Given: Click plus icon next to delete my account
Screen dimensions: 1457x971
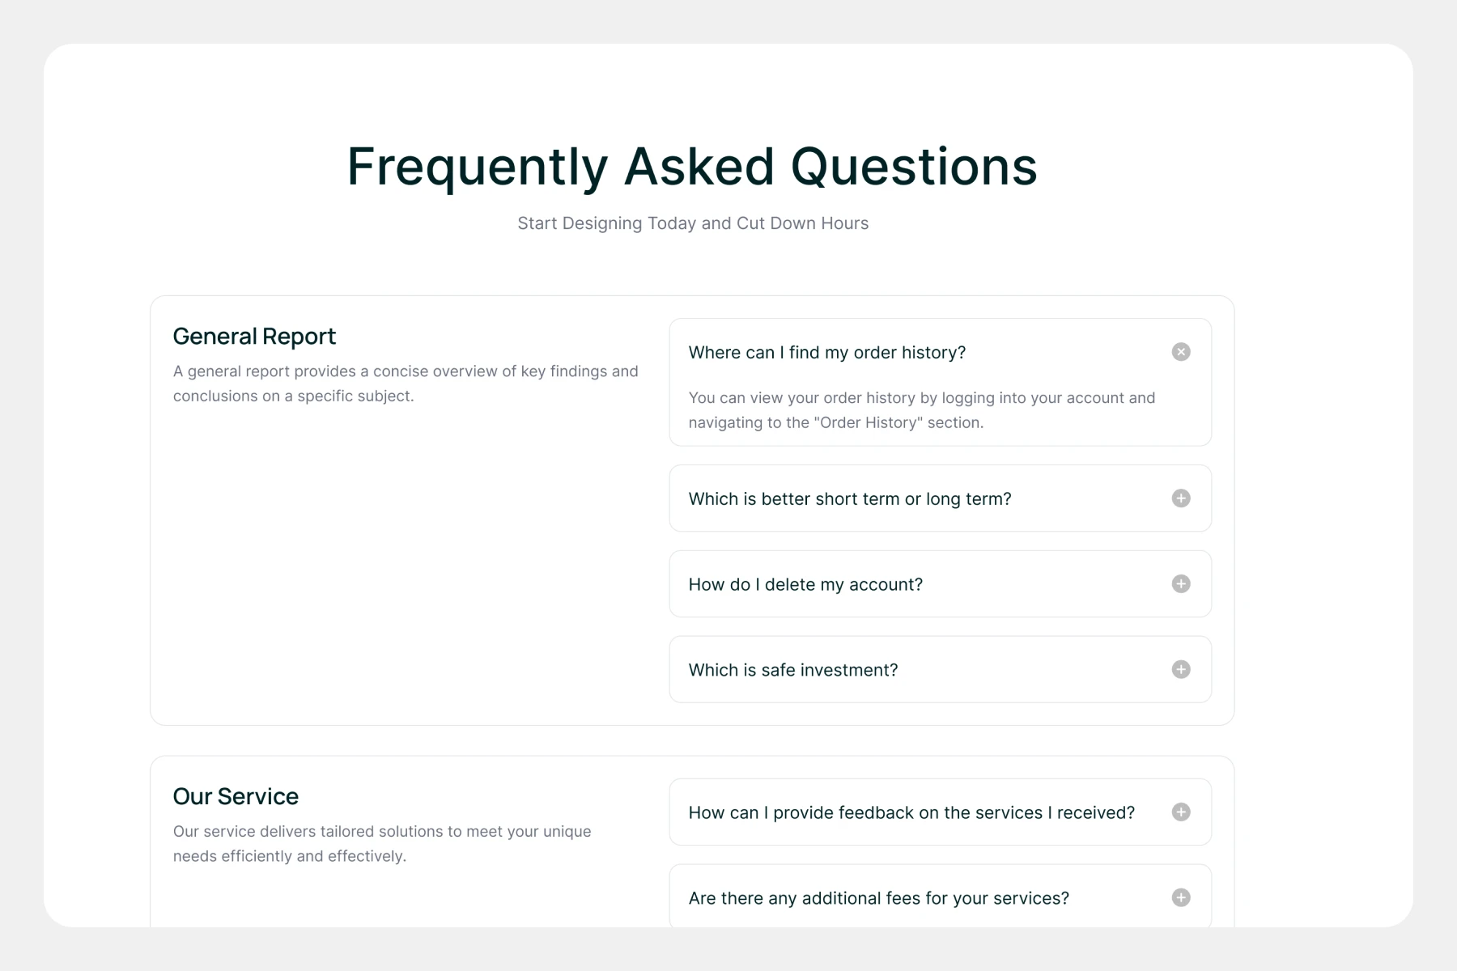Looking at the screenshot, I should 1180,584.
